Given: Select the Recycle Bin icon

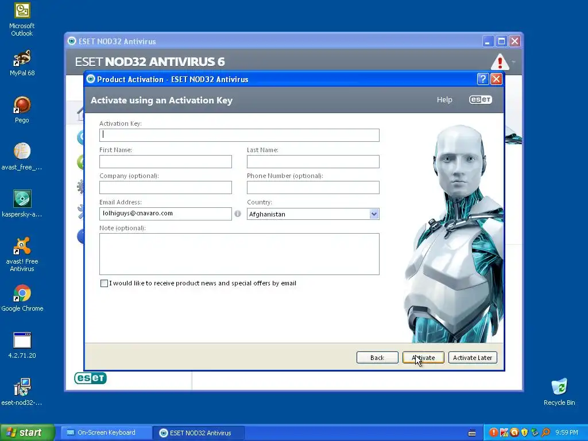Looking at the screenshot, I should coord(559,392).
